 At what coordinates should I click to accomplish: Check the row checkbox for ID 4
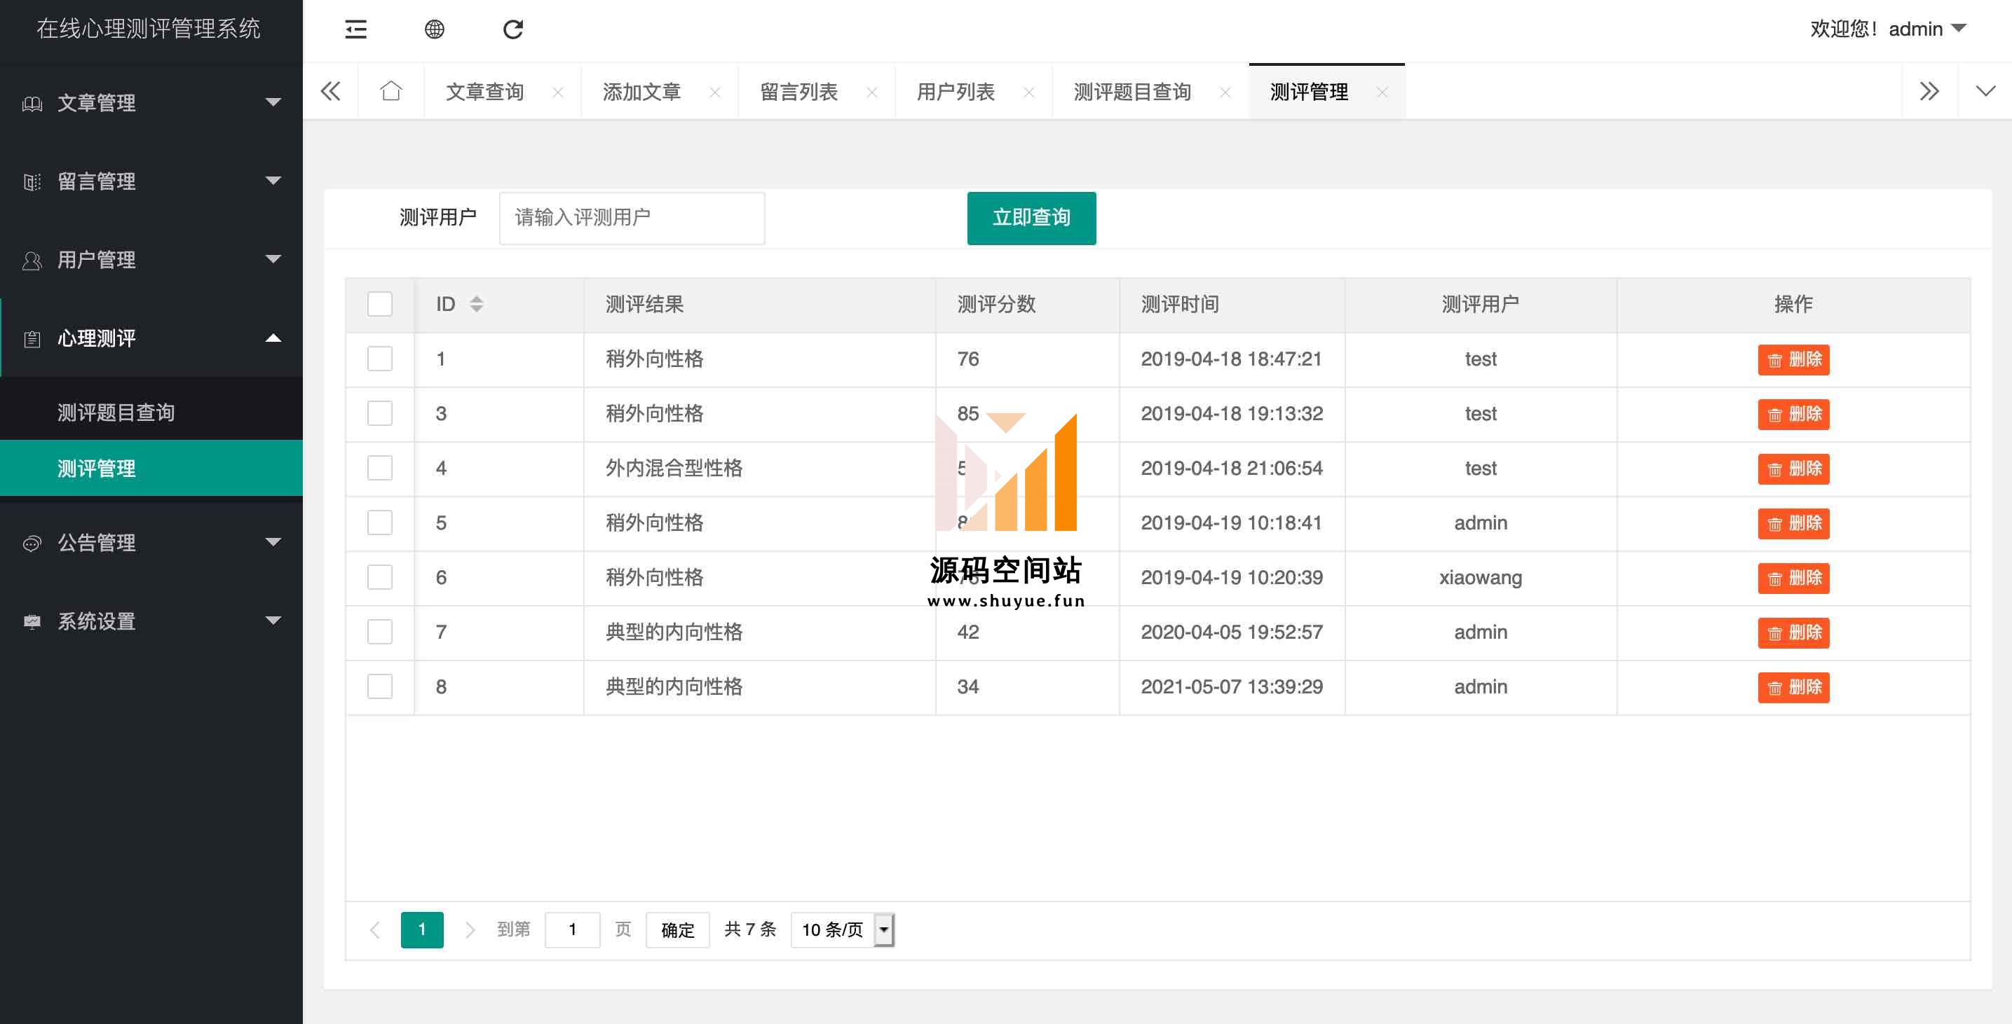(379, 469)
